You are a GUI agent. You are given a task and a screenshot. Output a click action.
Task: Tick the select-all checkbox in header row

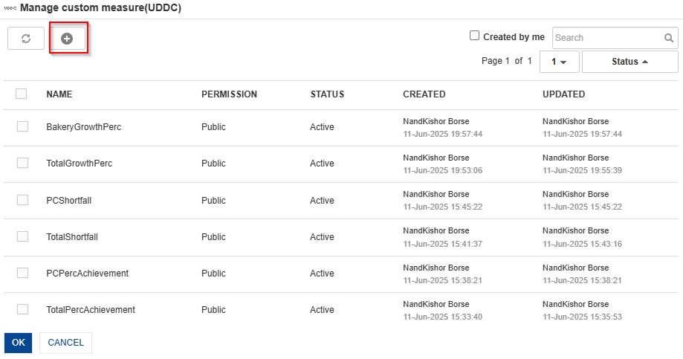[x=21, y=94]
